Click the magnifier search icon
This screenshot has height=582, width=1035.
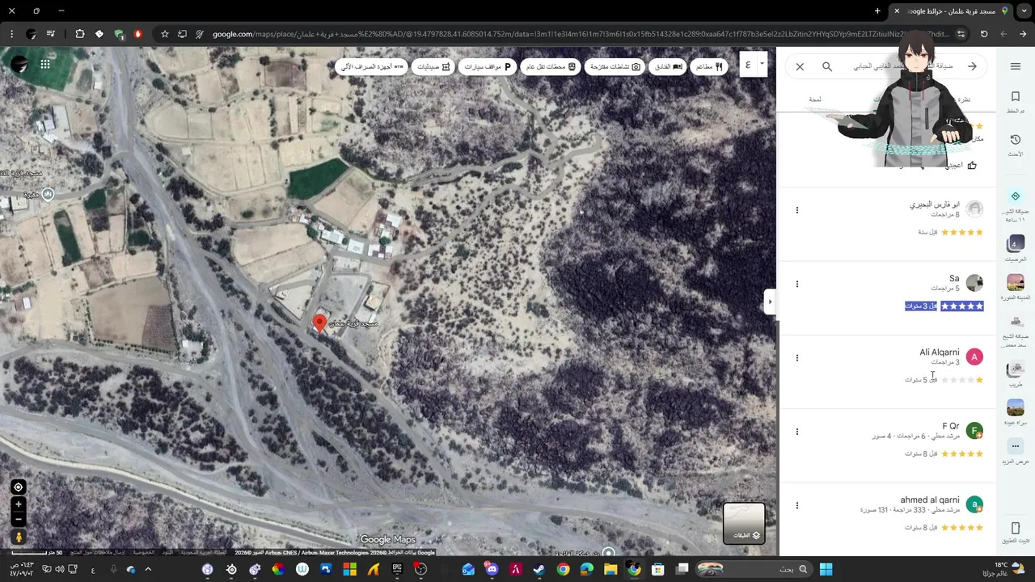point(827,66)
